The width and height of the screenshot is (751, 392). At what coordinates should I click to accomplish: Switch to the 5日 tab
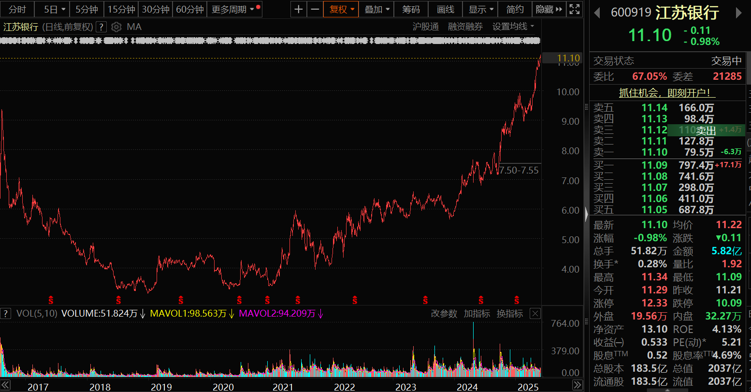[51, 9]
